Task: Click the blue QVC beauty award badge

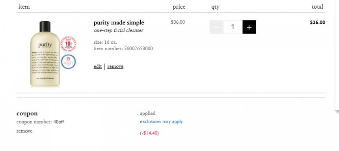Action: (68, 62)
